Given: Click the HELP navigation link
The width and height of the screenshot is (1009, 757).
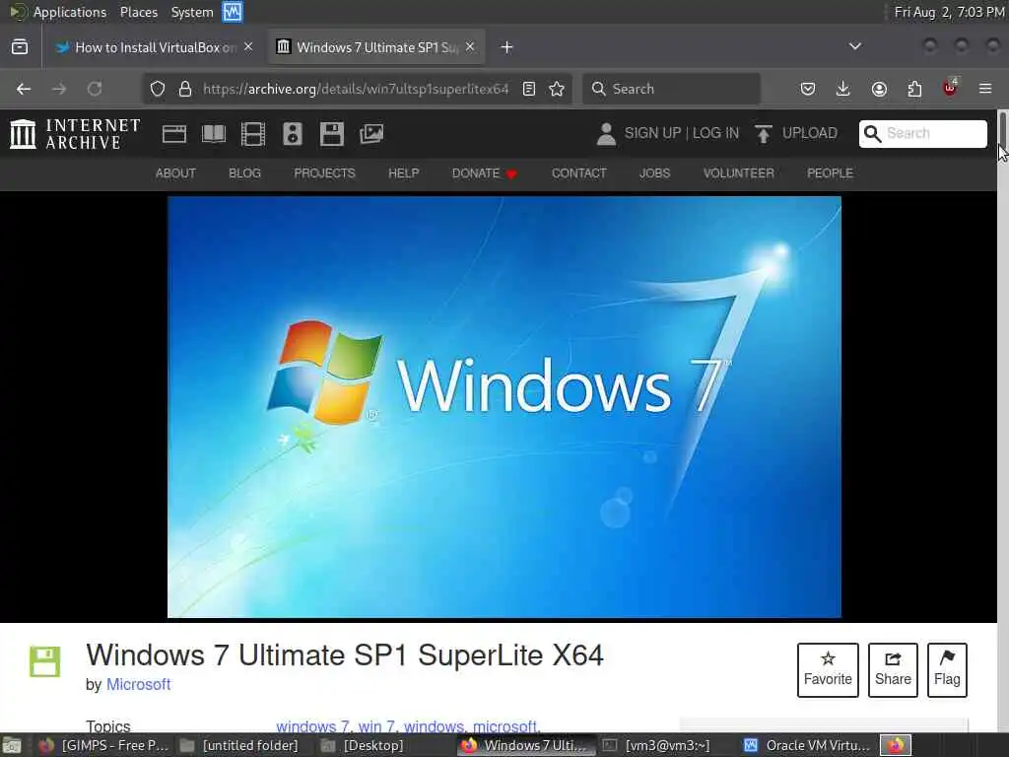Looking at the screenshot, I should 403,173.
